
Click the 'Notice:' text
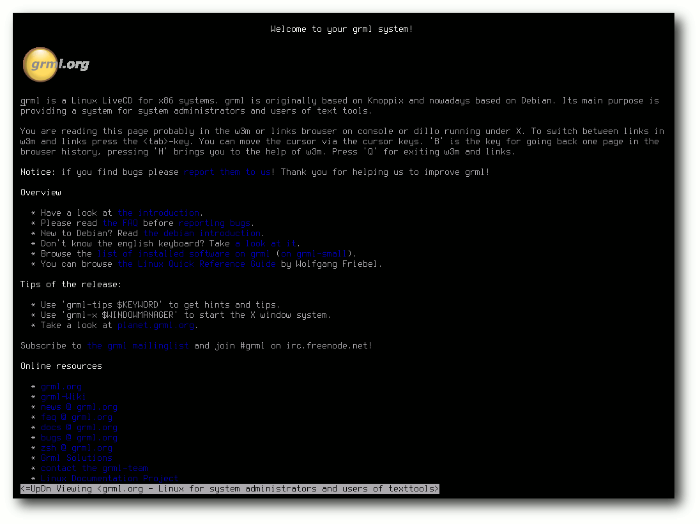tap(38, 172)
